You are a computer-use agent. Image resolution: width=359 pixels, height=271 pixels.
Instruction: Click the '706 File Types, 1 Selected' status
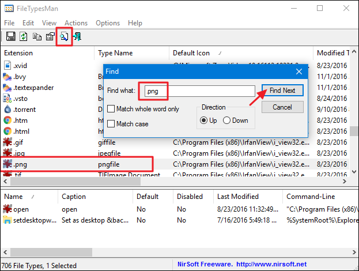[x=39, y=265]
